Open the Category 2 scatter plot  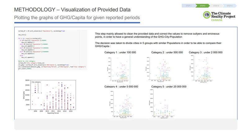[158, 70]
